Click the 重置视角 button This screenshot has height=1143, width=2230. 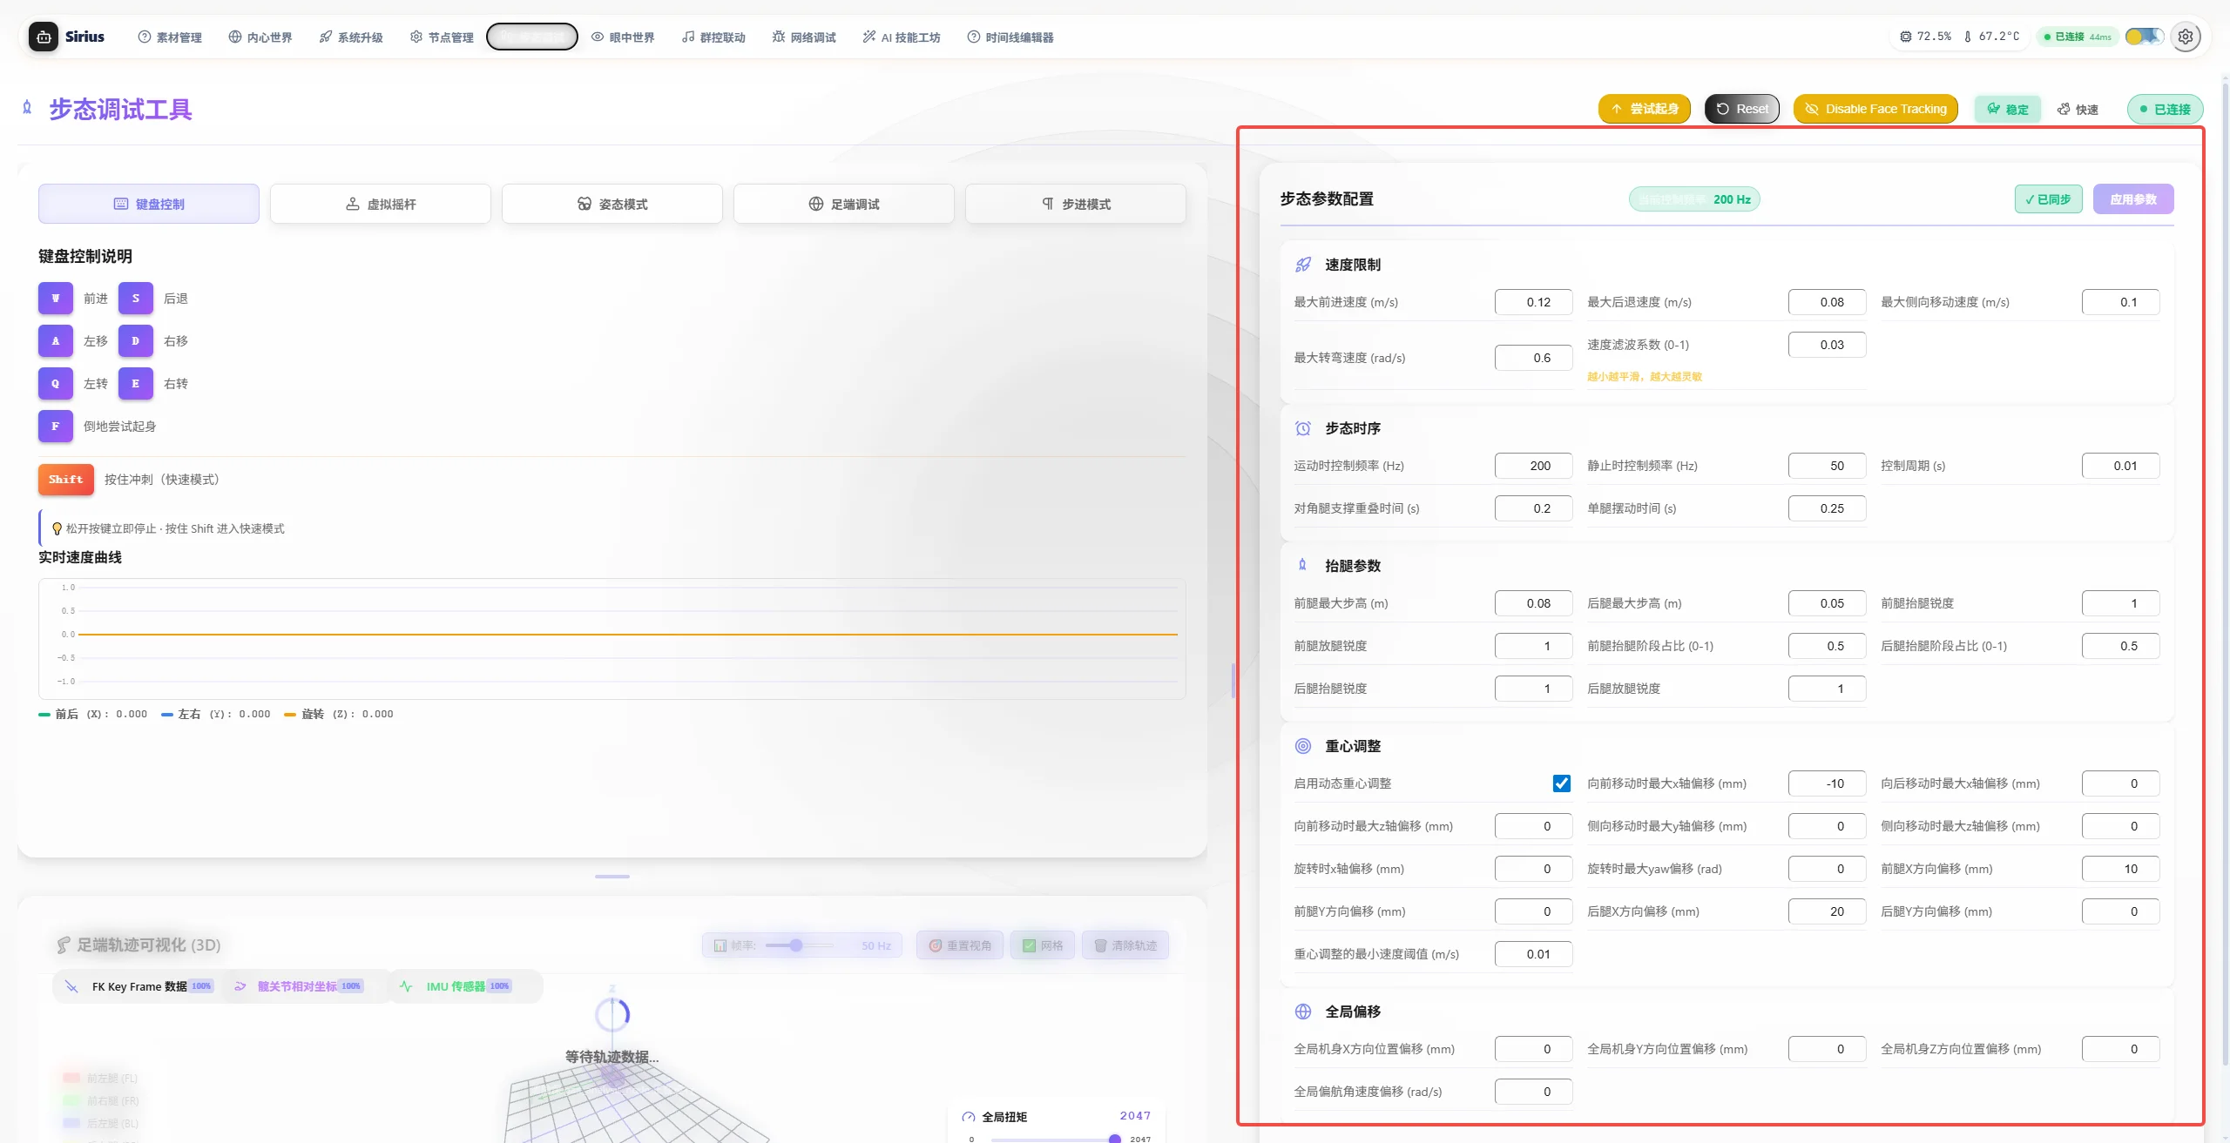tap(960, 945)
